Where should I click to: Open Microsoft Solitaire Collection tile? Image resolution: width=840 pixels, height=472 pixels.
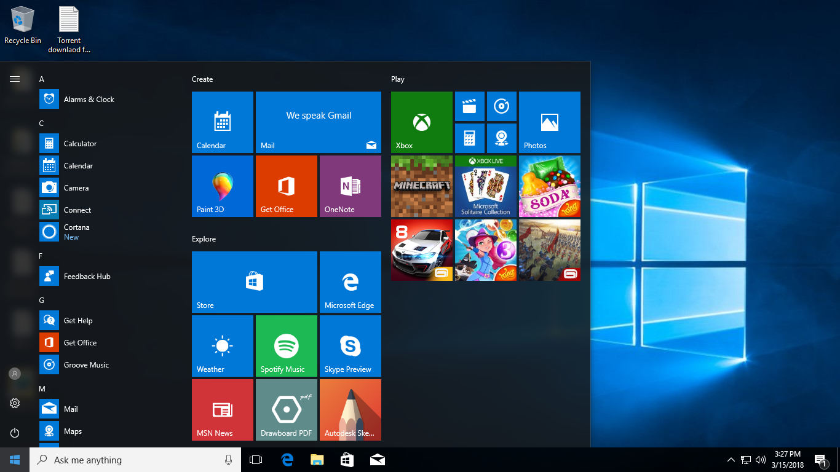(486, 186)
